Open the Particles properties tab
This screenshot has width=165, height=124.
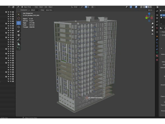pyautogui.click(x=157, y=43)
